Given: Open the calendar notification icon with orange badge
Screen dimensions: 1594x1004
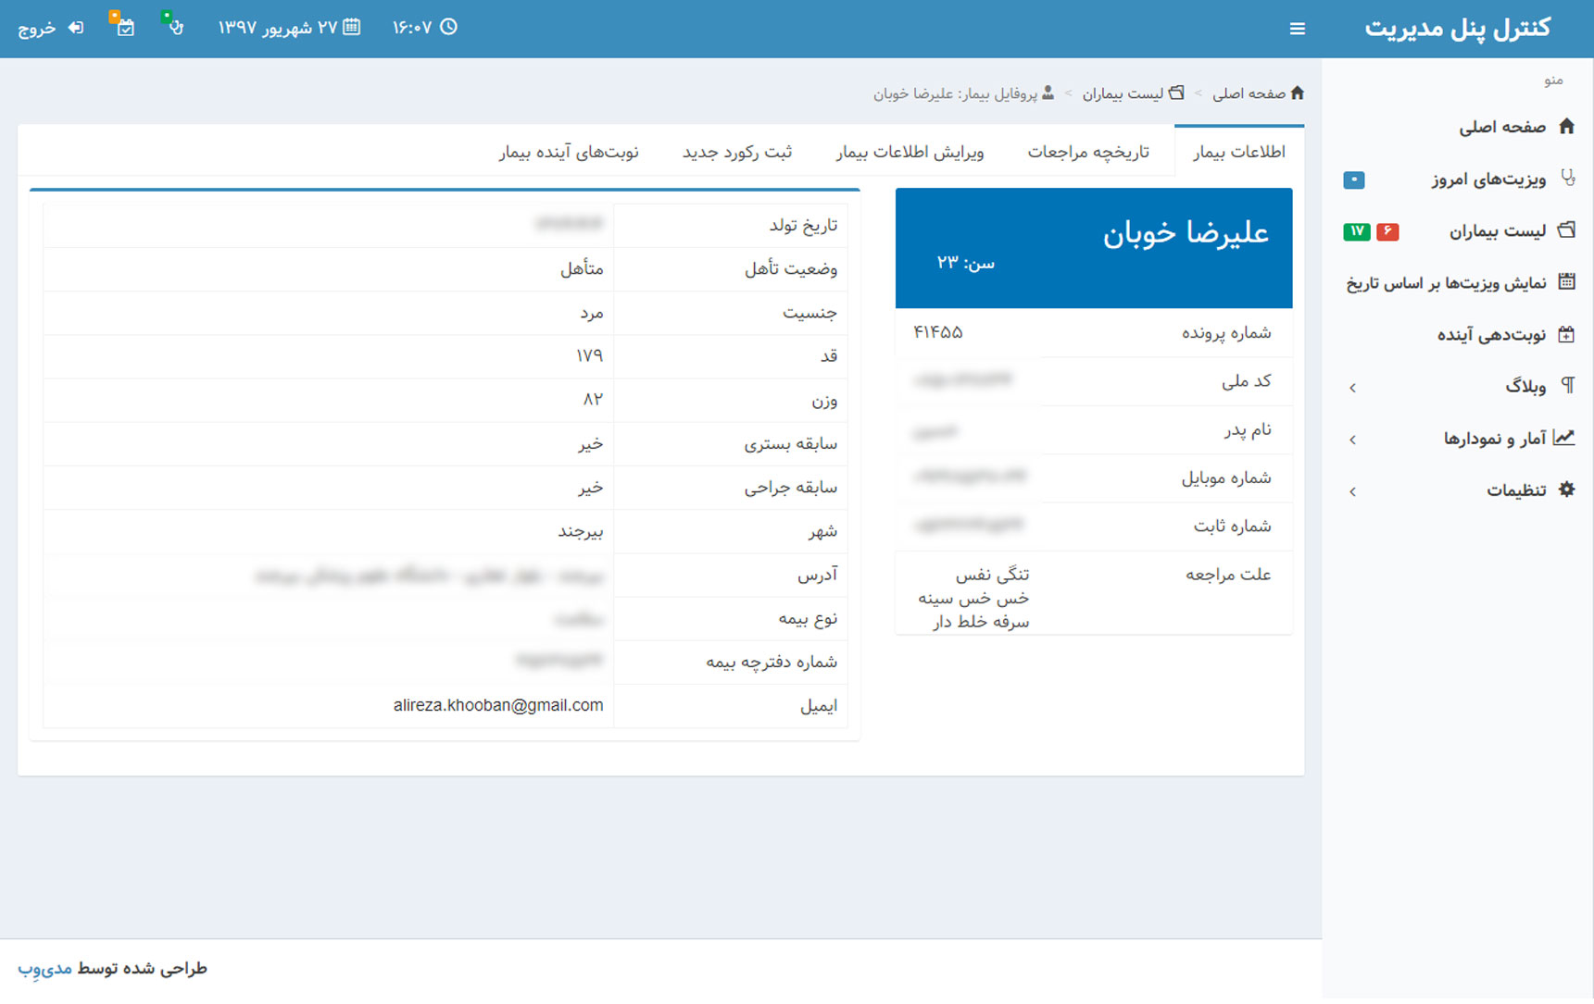Looking at the screenshot, I should [124, 27].
